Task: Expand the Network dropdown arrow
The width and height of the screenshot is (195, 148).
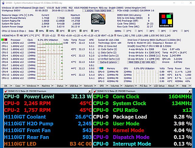Action: coord(95,86)
